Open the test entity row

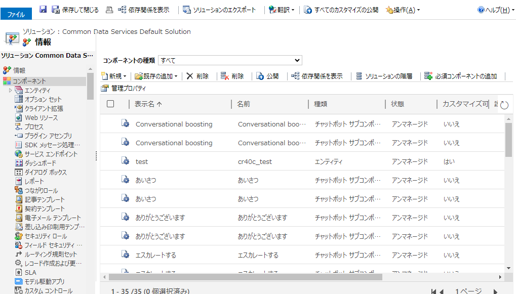(142, 161)
